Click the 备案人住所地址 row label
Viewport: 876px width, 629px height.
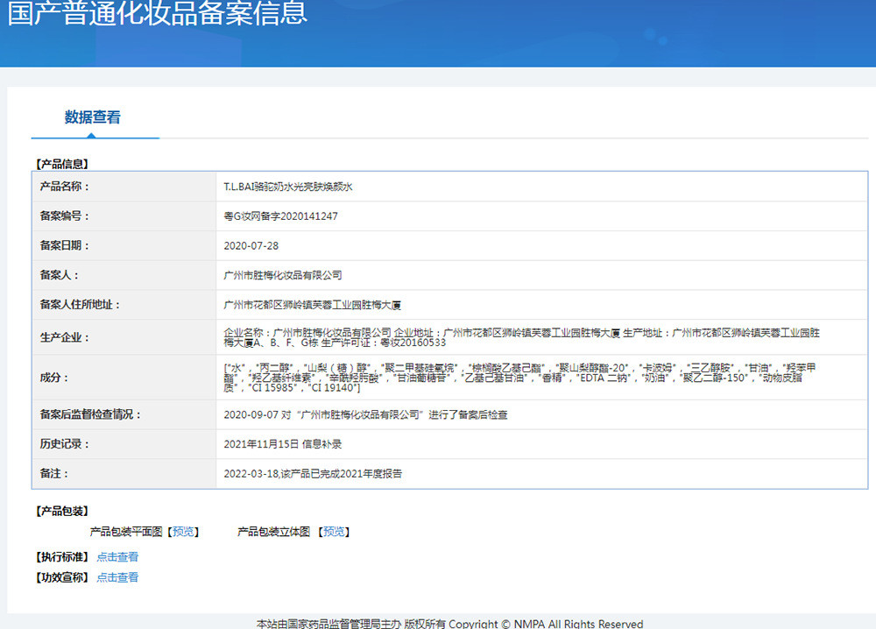80,305
